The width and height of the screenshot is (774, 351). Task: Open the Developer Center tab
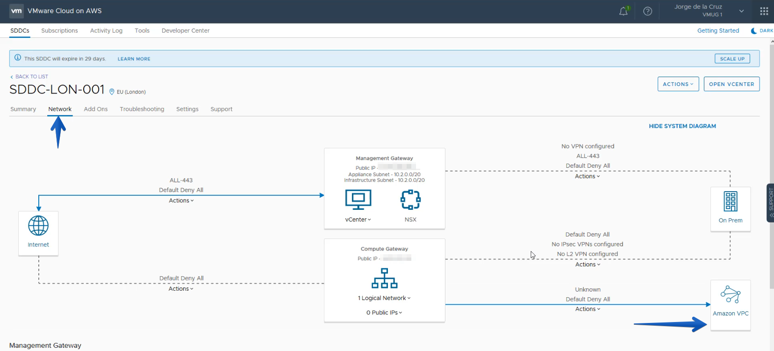pos(186,31)
